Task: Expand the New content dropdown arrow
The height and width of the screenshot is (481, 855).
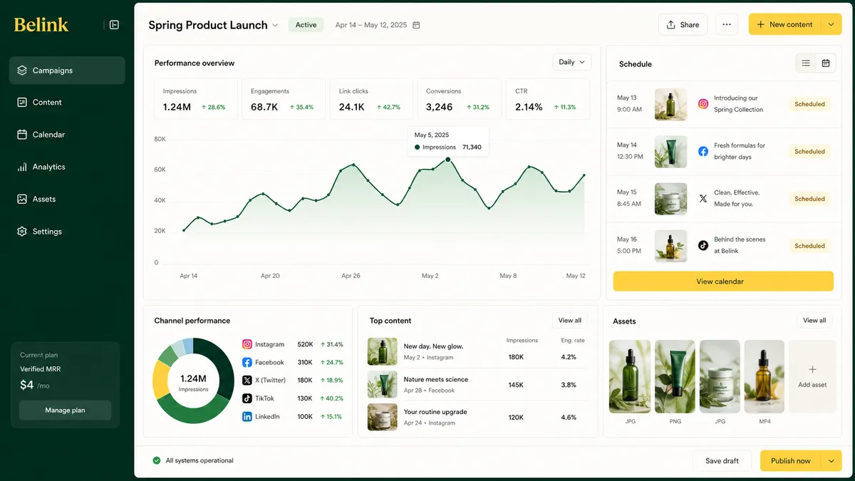Action: coord(831,24)
